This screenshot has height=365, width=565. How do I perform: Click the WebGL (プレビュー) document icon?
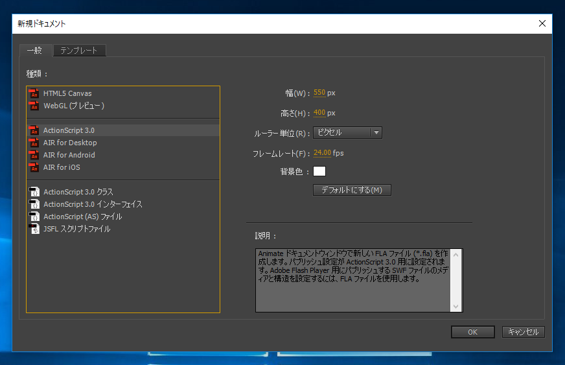34,106
